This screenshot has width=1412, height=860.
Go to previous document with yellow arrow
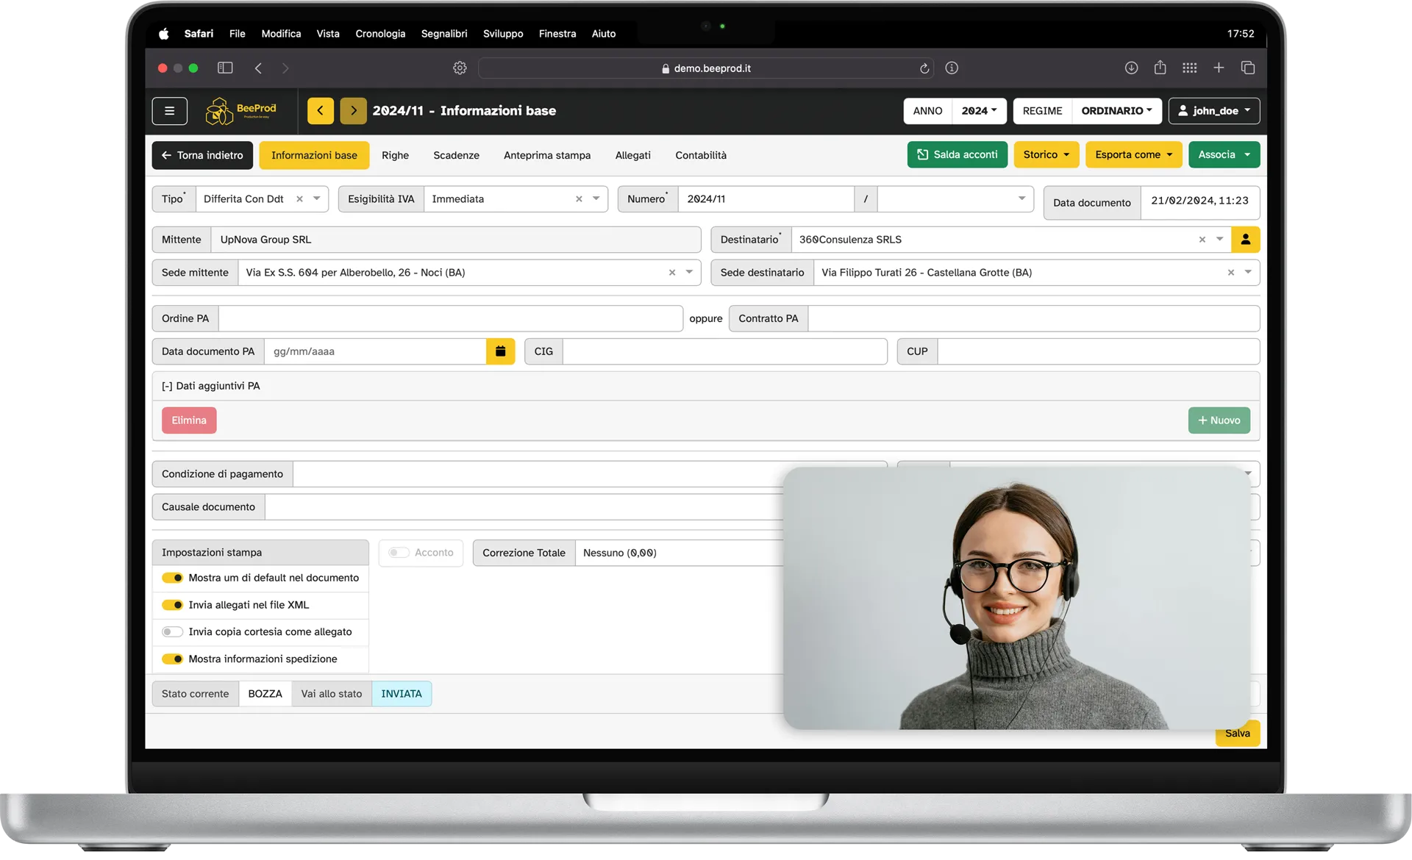click(321, 111)
